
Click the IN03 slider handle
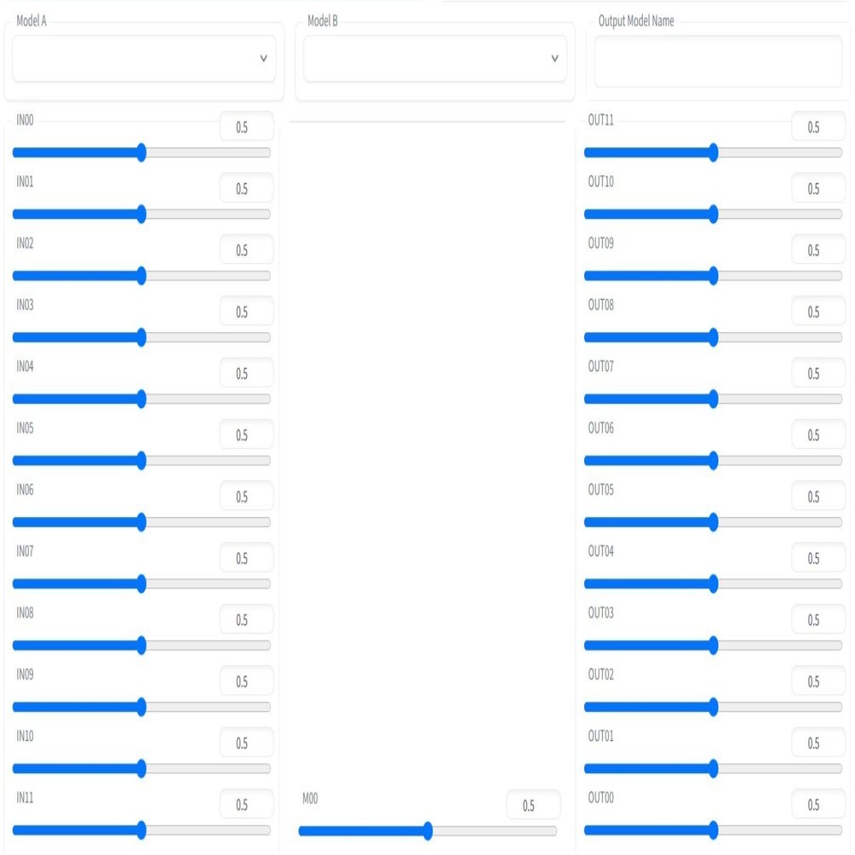point(141,337)
